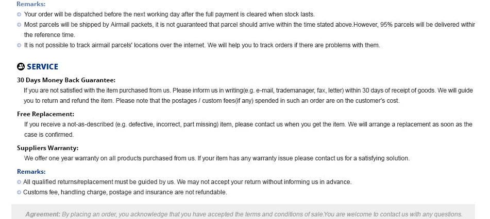The width and height of the screenshot is (490, 219).
Task: Click the 'Remarks:' heading under Suppliers Warranty
Action: click(x=31, y=172)
